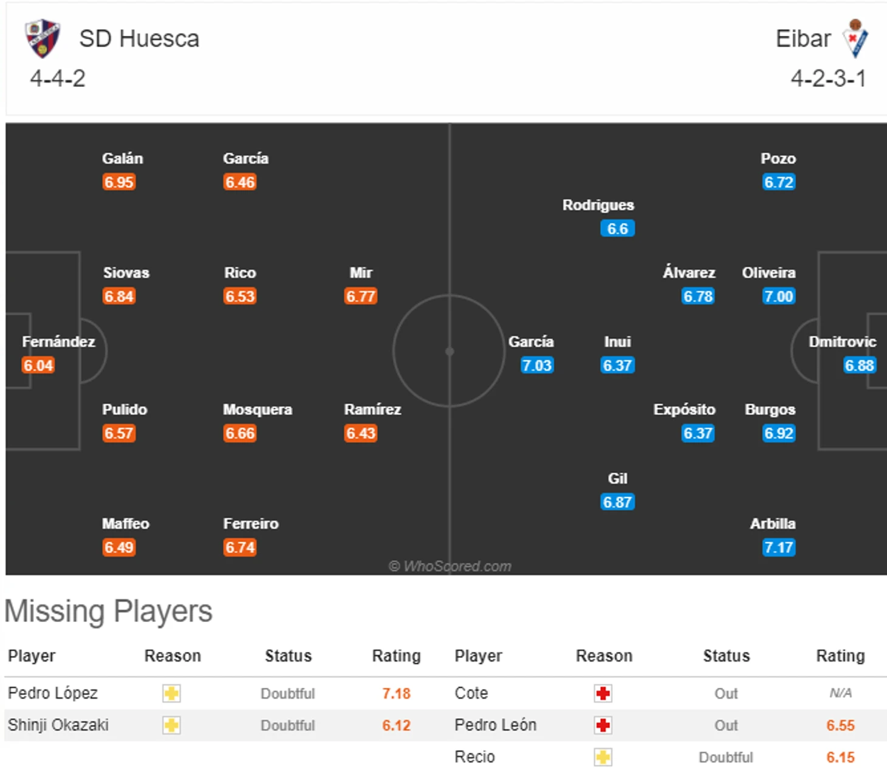This screenshot has width=887, height=777.
Task: Click Shinji Okazaki's yellow doubtful icon
Action: coord(171,725)
